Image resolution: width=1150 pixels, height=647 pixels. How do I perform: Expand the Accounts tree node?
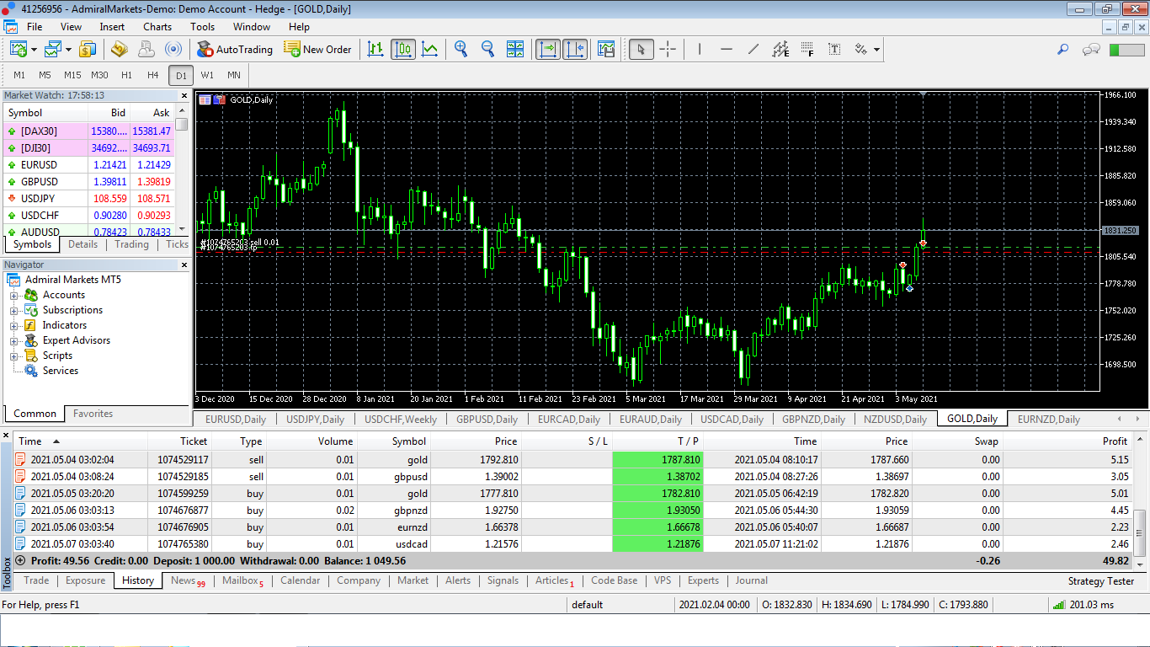[x=14, y=296]
